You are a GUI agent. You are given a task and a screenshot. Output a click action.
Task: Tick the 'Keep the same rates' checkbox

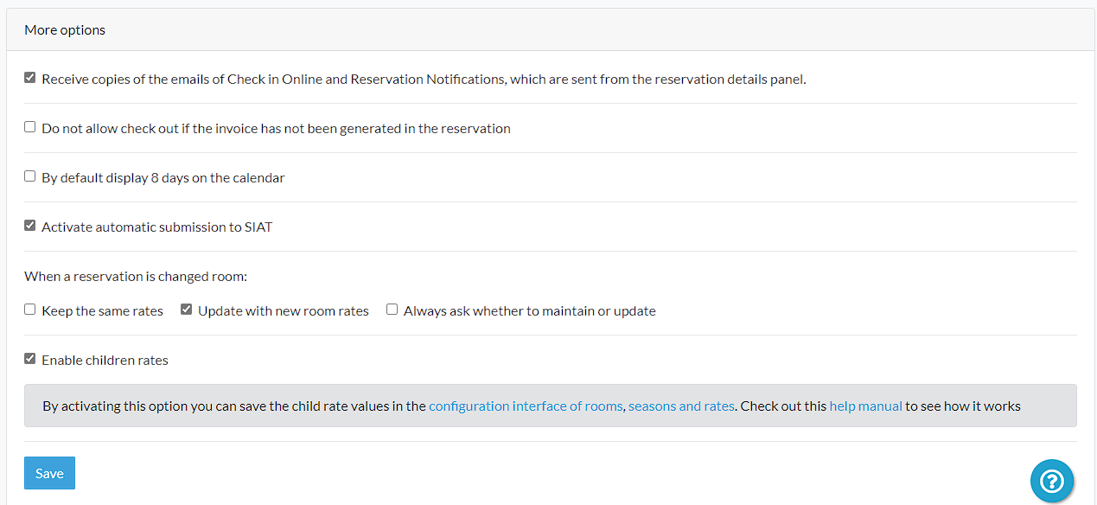tap(30, 310)
